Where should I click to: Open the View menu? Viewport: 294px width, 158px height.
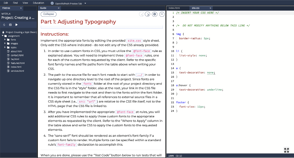[25, 3]
